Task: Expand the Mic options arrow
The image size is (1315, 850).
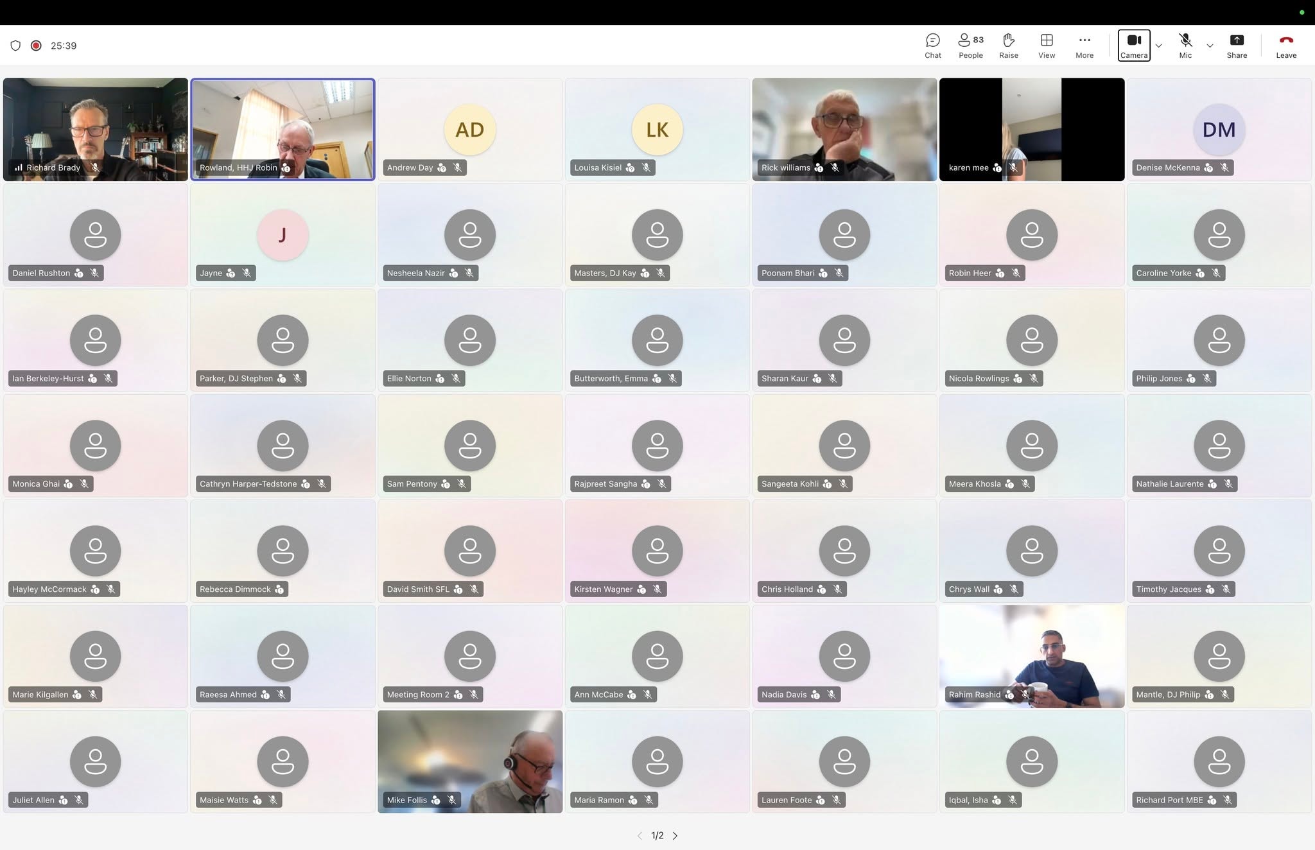Action: (x=1209, y=46)
